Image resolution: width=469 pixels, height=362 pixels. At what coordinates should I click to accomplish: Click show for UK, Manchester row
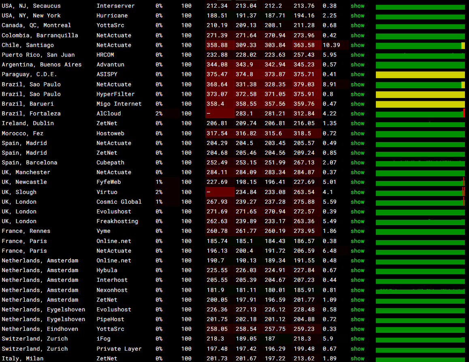click(358, 172)
